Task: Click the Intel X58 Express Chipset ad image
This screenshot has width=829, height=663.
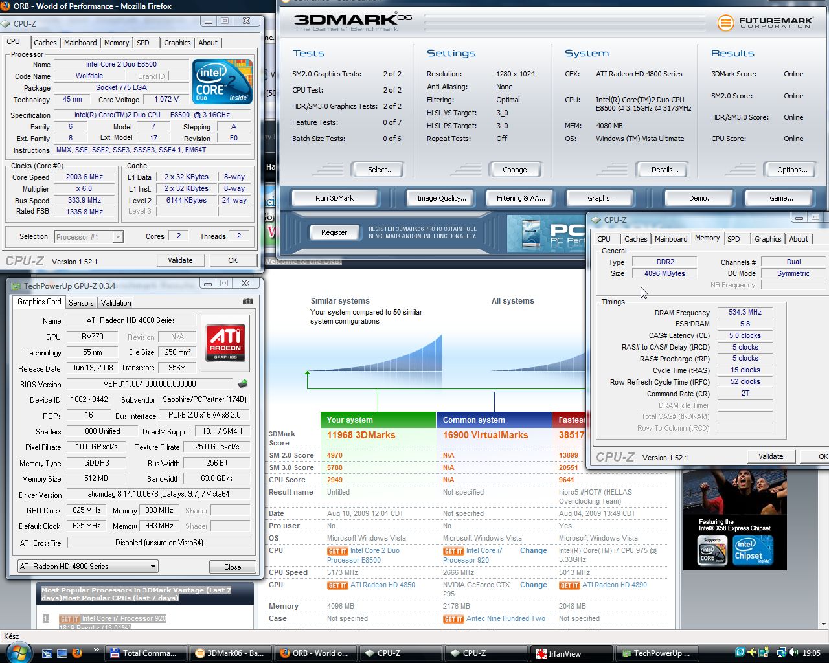Action: [x=734, y=520]
